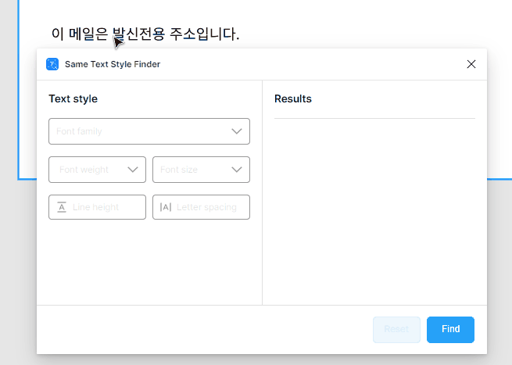This screenshot has height=365, width=512.
Task: Click the Letter spacing input field
Action: coord(201,207)
